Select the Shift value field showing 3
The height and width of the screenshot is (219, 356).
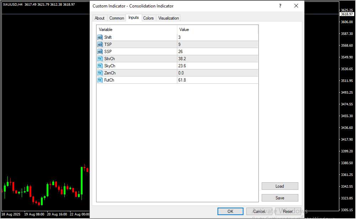(x=217, y=37)
